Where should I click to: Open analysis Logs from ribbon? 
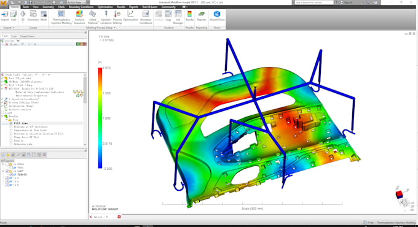168,16
